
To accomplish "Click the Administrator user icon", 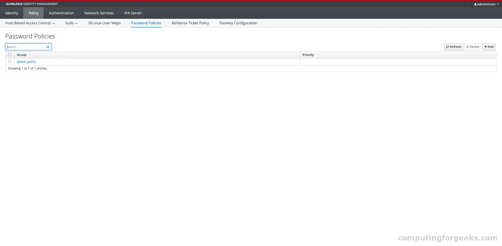I will [x=476, y=4].
